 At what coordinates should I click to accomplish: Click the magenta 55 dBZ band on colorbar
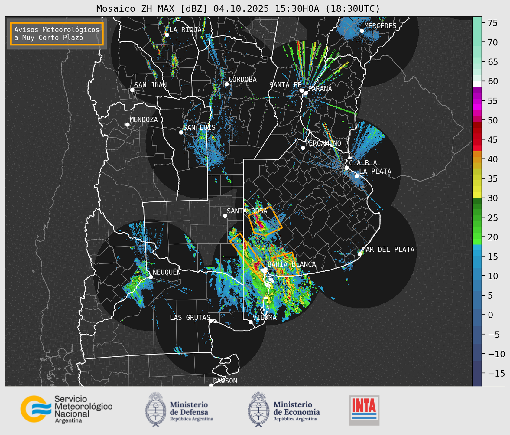[x=477, y=101]
